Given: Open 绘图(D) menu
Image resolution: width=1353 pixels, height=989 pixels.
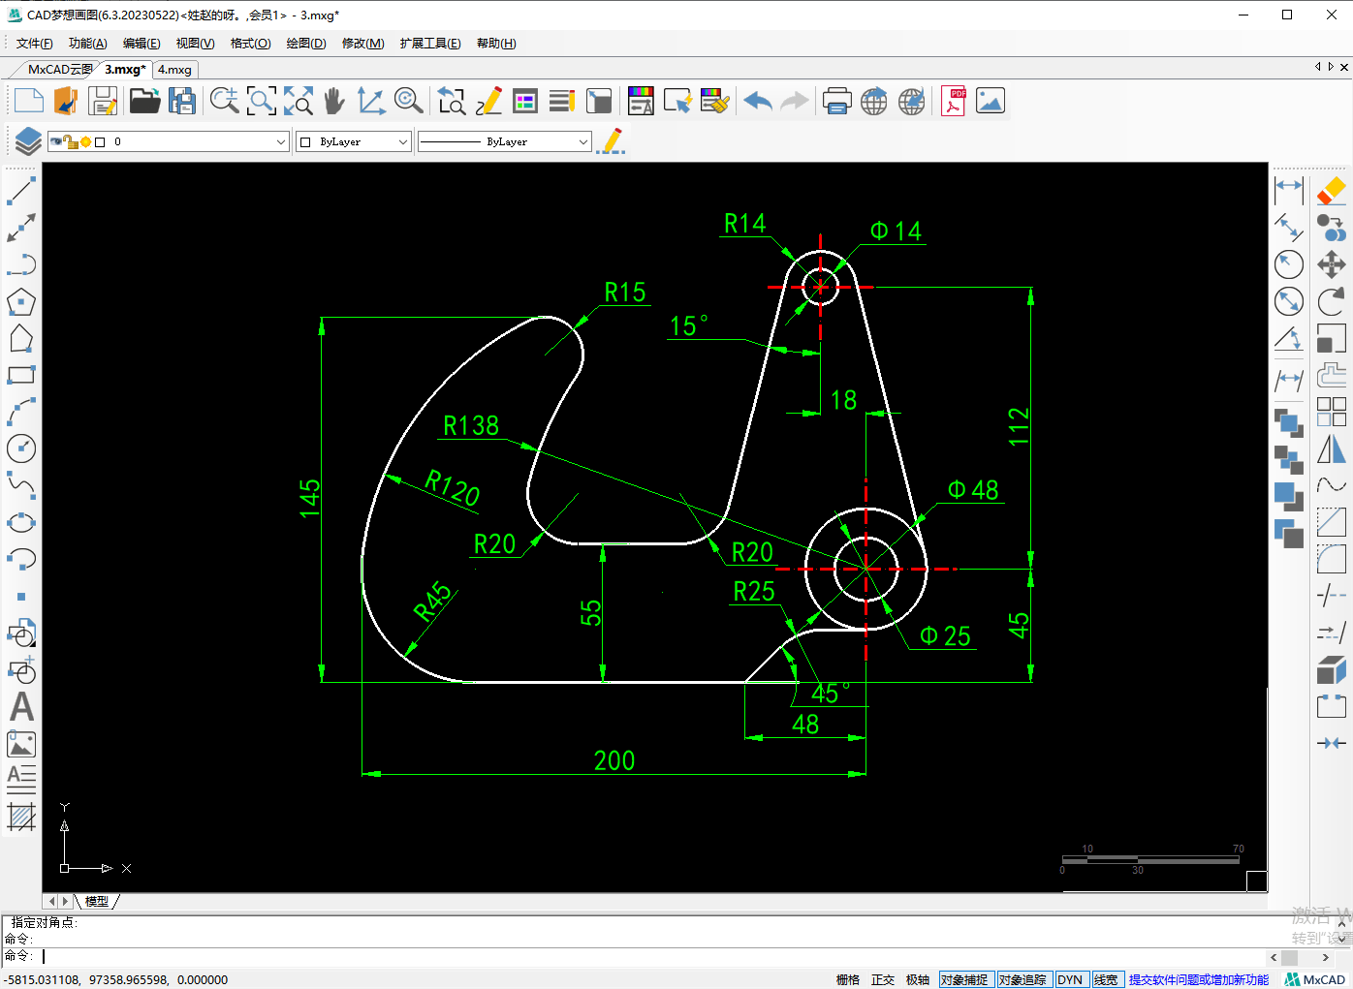Looking at the screenshot, I should pos(306,44).
